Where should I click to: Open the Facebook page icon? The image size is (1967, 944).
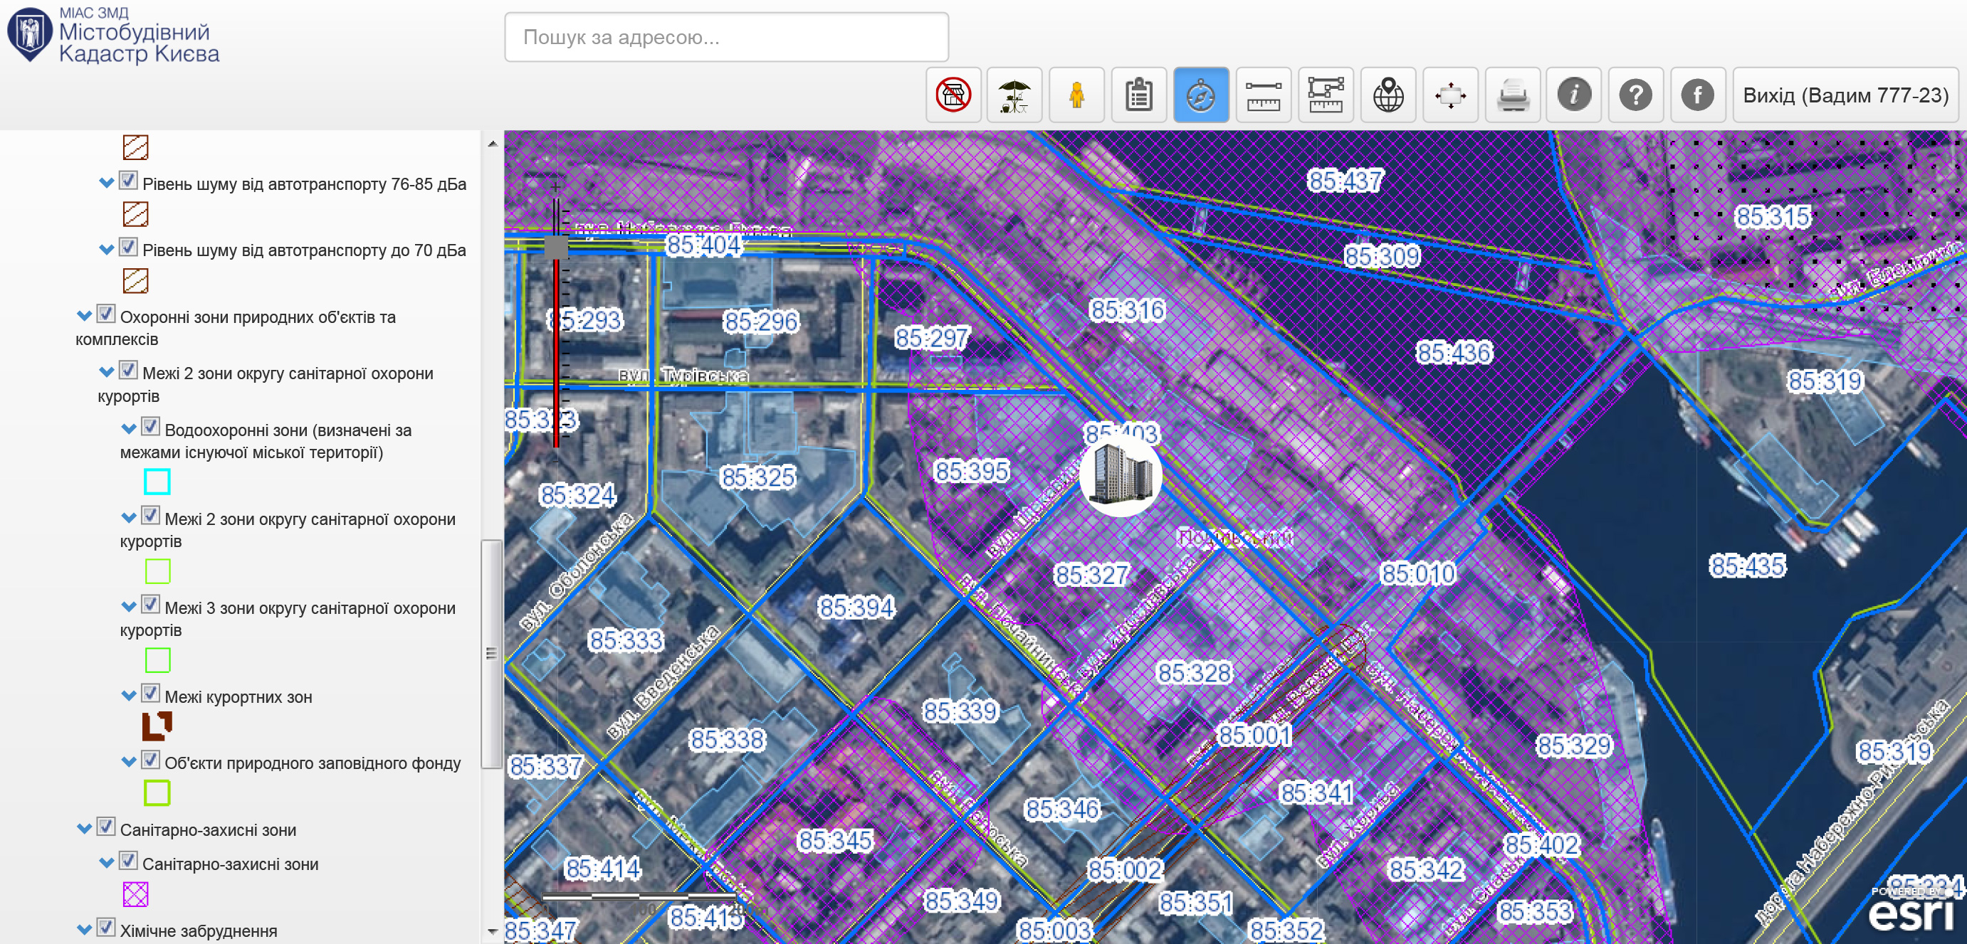1696,95
